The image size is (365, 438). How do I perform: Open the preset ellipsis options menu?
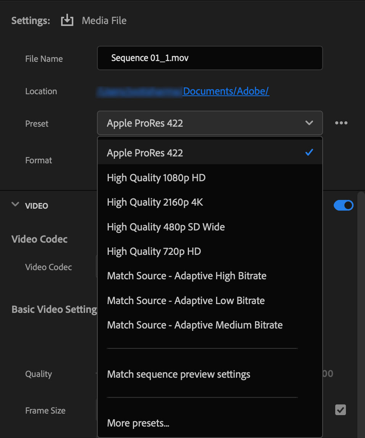(341, 123)
